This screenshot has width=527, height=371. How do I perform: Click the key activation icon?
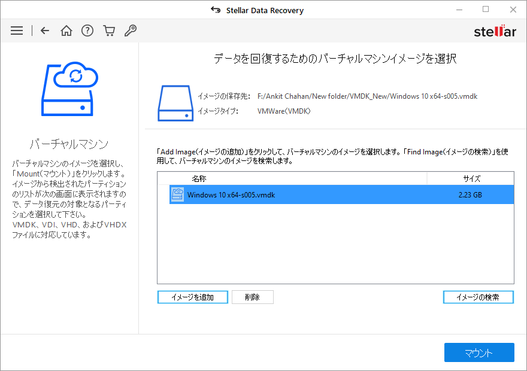pos(131,31)
